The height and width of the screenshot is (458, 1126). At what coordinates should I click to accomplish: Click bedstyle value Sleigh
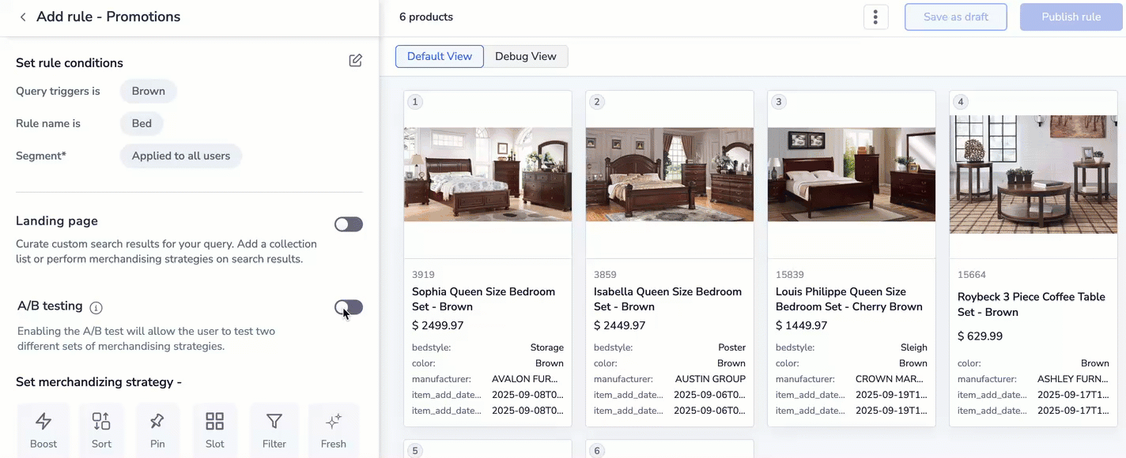(914, 347)
